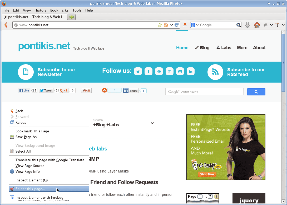Open the Help menu
Image resolution: width=287 pixels, height=205 pixels.
[89, 10]
